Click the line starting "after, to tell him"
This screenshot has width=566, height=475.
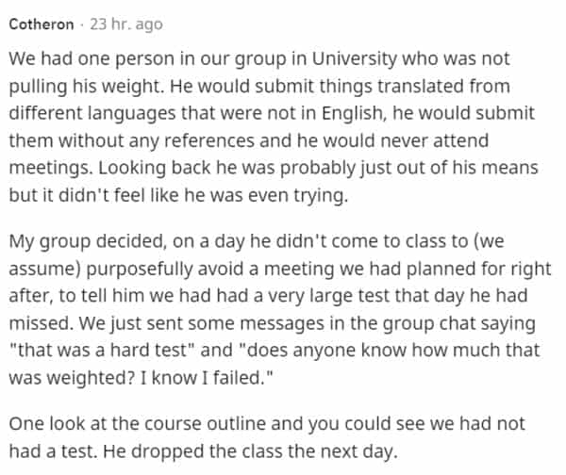pos(274,295)
